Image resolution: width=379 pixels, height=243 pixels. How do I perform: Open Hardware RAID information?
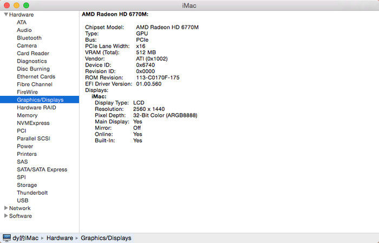pyautogui.click(x=36, y=108)
